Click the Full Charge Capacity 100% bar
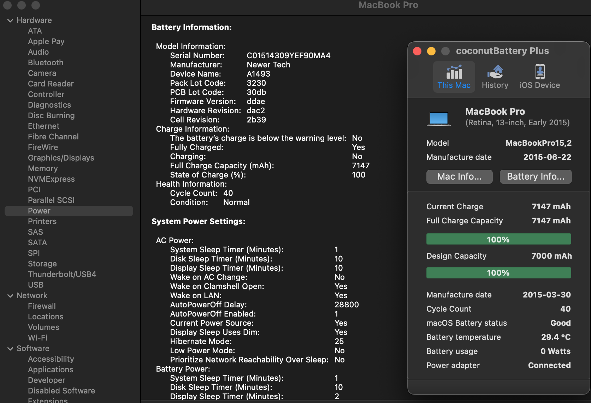This screenshot has height=403, width=591. click(498, 239)
